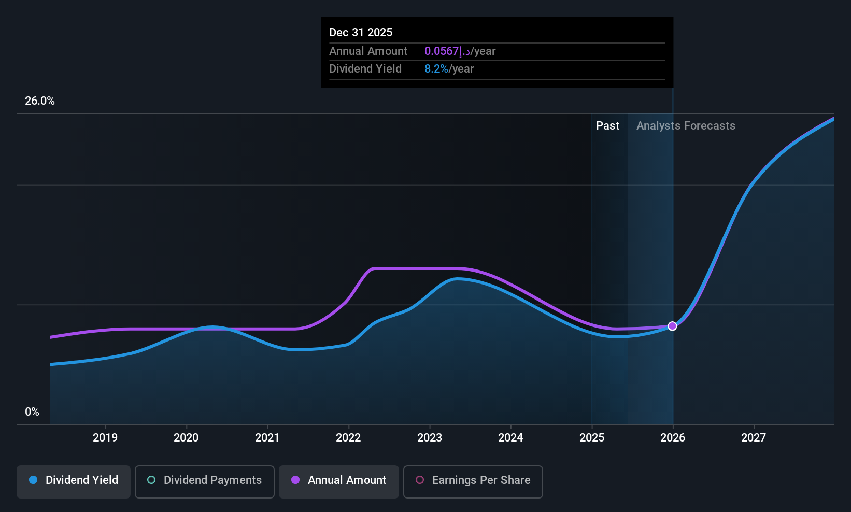Viewport: 851px width, 512px height.
Task: Click the 0% y-axis label
Action: point(32,412)
